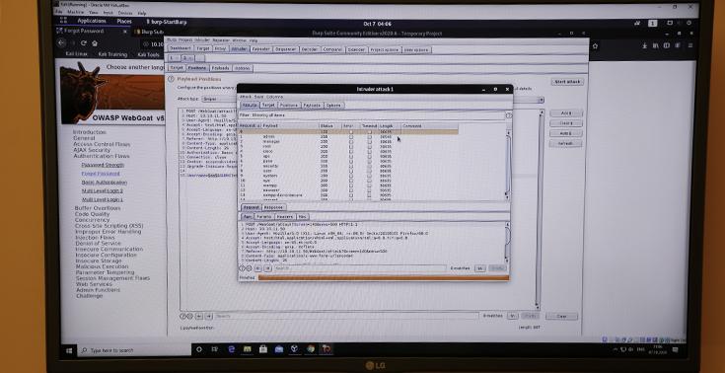Expand the Authentication Flaws lesson category
Screen dimensions: 725x373
(x=102, y=156)
